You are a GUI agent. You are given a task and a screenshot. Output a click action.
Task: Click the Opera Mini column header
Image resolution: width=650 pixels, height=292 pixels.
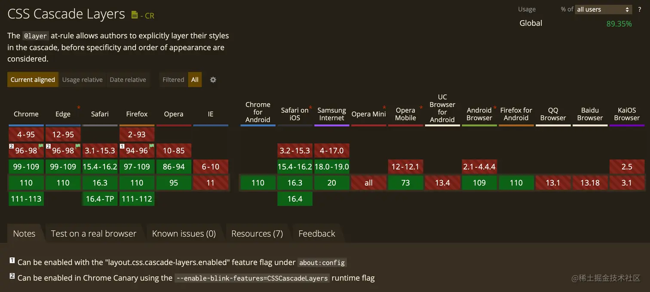368,114
